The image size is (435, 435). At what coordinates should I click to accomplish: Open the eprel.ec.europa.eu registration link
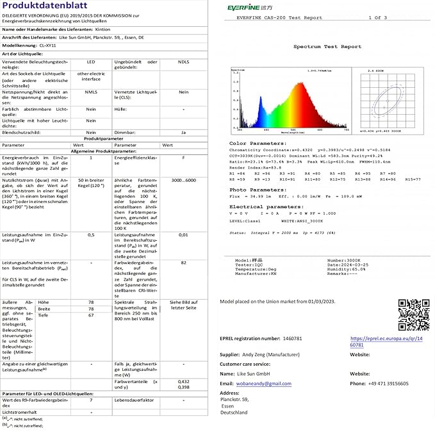pos(385,341)
